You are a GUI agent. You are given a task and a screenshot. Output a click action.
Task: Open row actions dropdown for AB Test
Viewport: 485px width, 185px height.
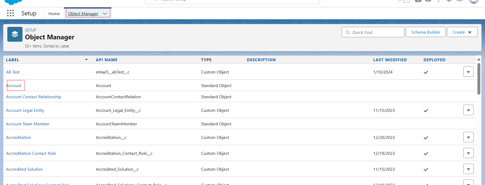coord(468,72)
